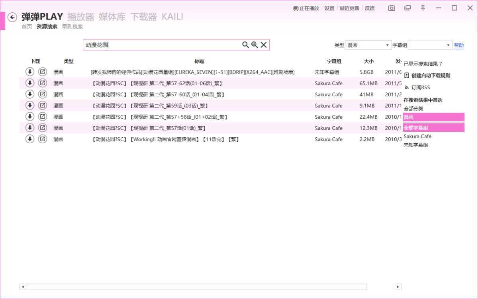Click 创建自动下载规则
This screenshot has height=299, width=478.
click(x=428, y=76)
